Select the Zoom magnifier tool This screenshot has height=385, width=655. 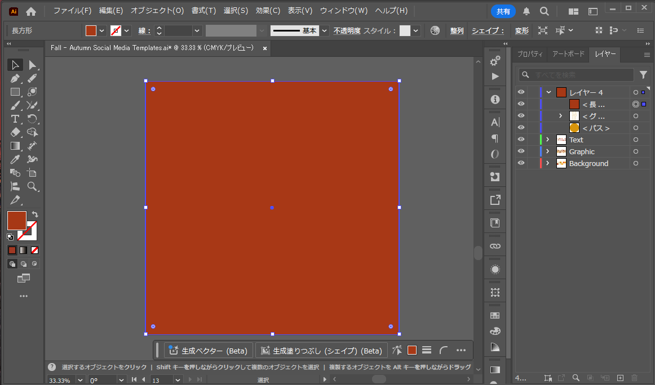32,186
